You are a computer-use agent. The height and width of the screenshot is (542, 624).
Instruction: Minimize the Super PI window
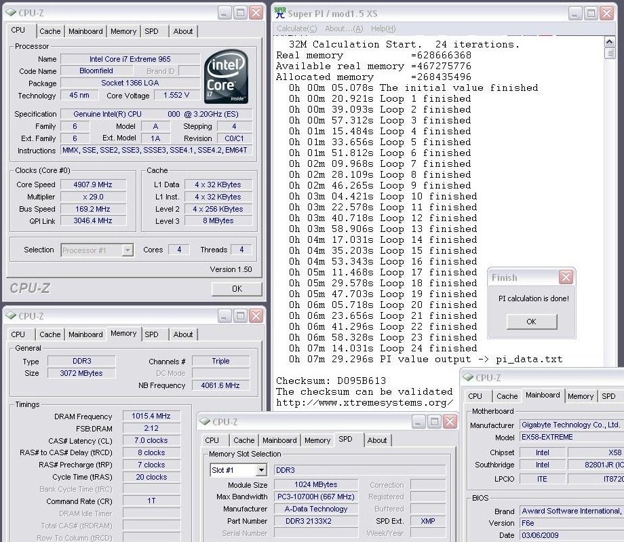(x=574, y=14)
